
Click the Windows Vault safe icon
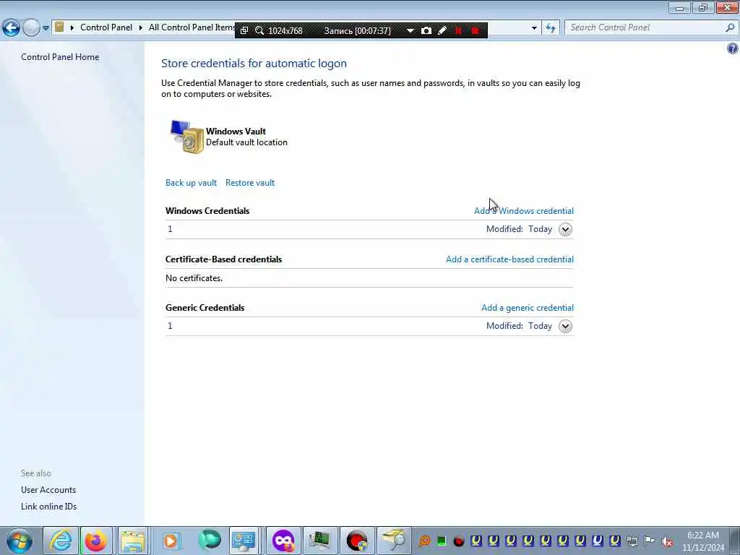click(186, 137)
